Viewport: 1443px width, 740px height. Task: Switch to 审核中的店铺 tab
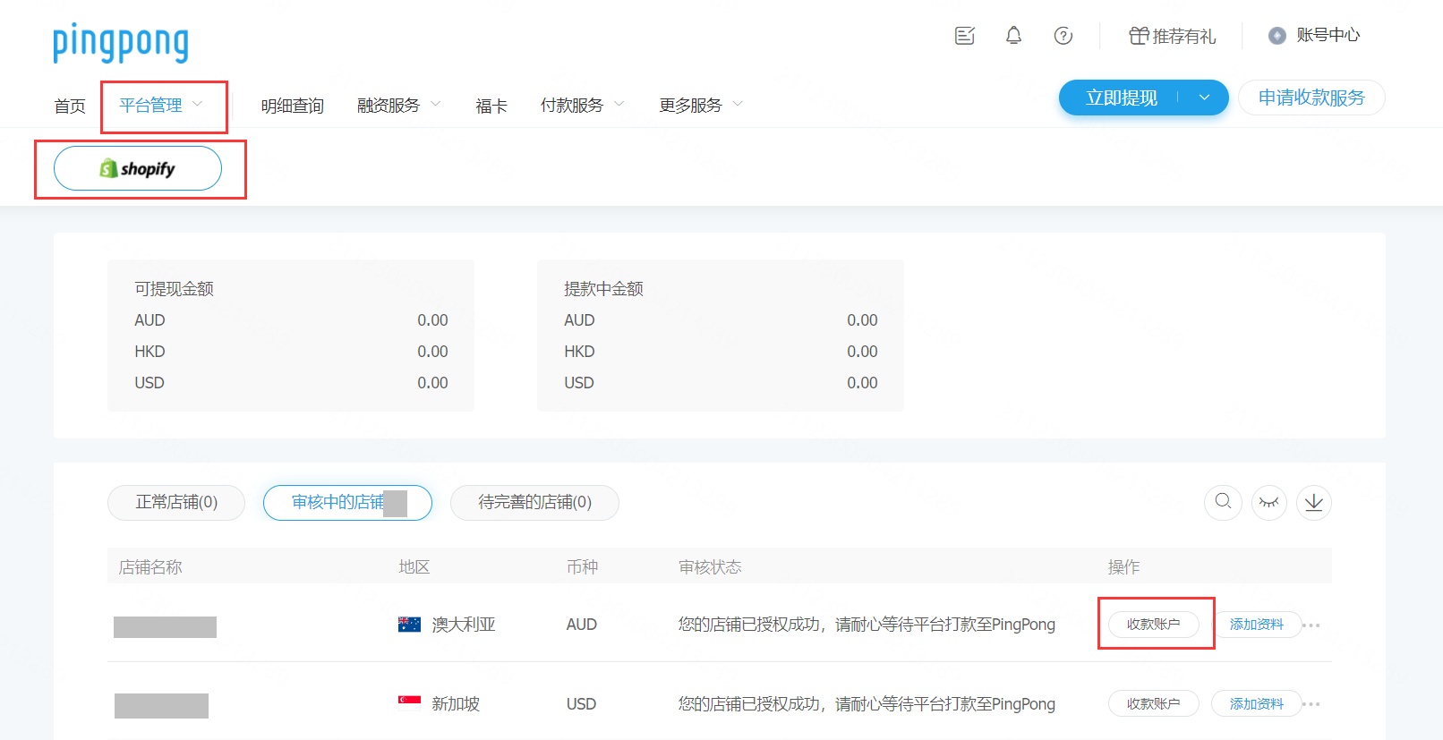(x=347, y=502)
